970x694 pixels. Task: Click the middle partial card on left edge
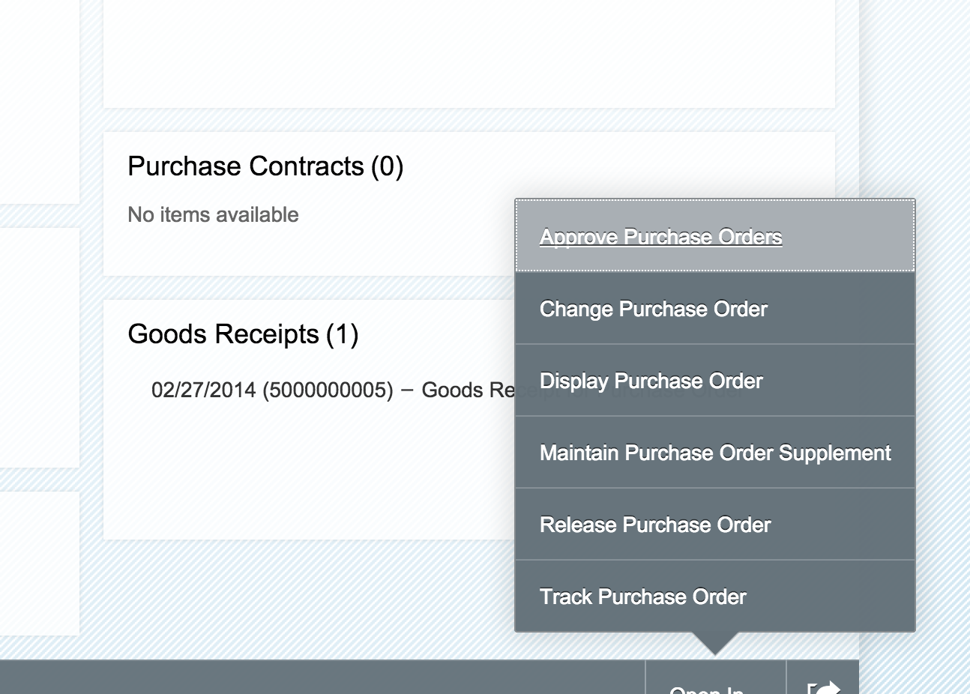[x=37, y=346]
